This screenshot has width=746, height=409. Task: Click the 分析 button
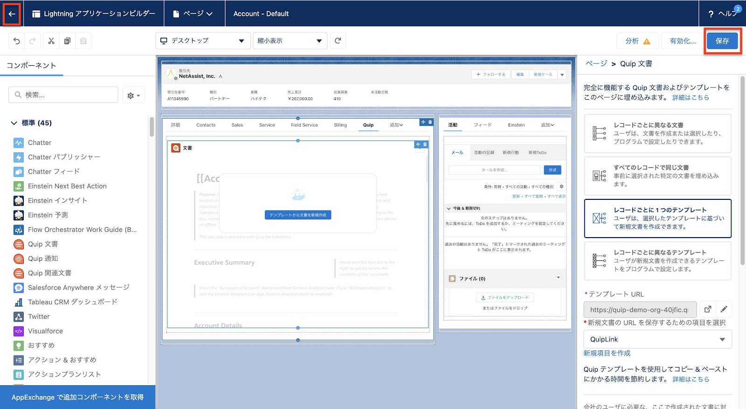click(638, 41)
